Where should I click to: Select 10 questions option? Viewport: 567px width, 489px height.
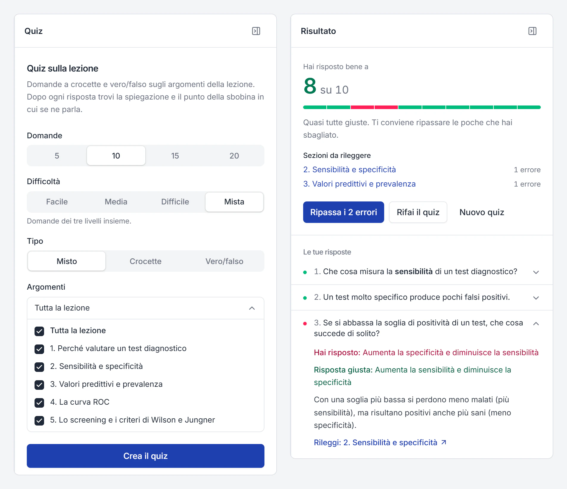[x=116, y=156]
